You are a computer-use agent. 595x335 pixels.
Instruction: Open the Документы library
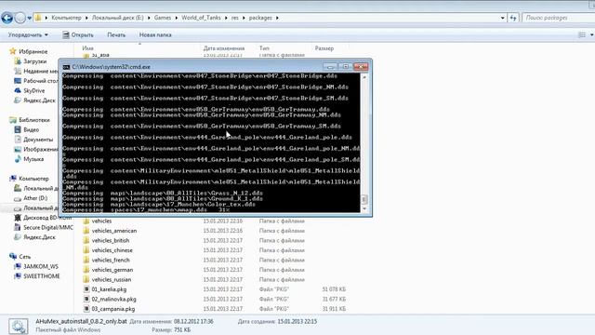[x=38, y=140]
